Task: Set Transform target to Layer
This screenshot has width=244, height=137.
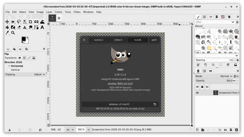Action: [20, 58]
